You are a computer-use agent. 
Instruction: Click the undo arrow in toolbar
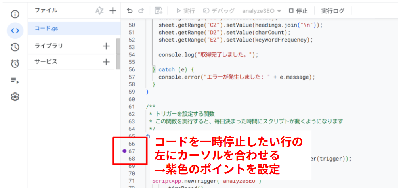[130, 11]
